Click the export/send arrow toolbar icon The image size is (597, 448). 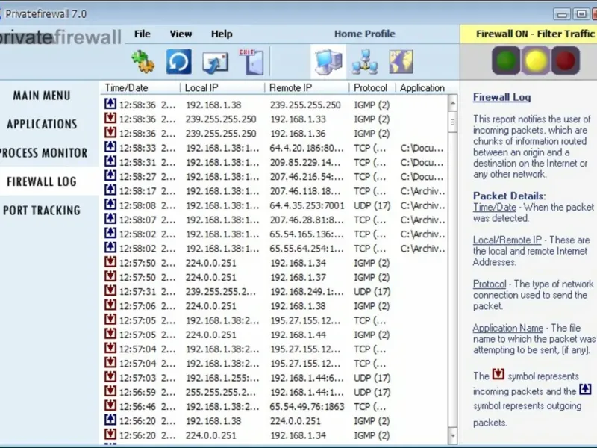click(215, 63)
